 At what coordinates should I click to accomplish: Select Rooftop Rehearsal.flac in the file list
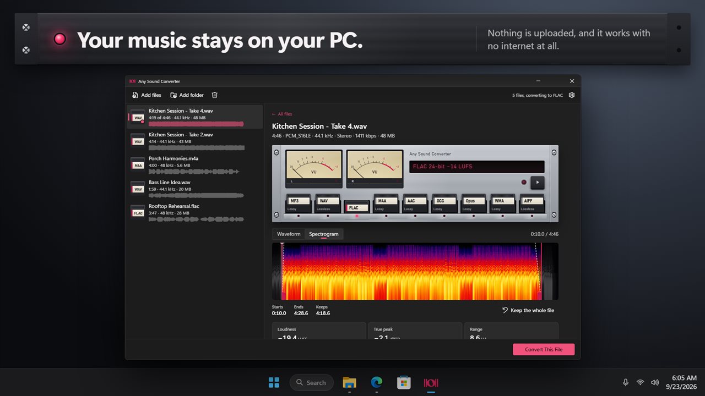(195, 212)
